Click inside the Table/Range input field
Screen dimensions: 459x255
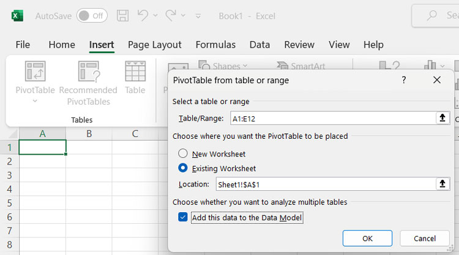coord(330,119)
